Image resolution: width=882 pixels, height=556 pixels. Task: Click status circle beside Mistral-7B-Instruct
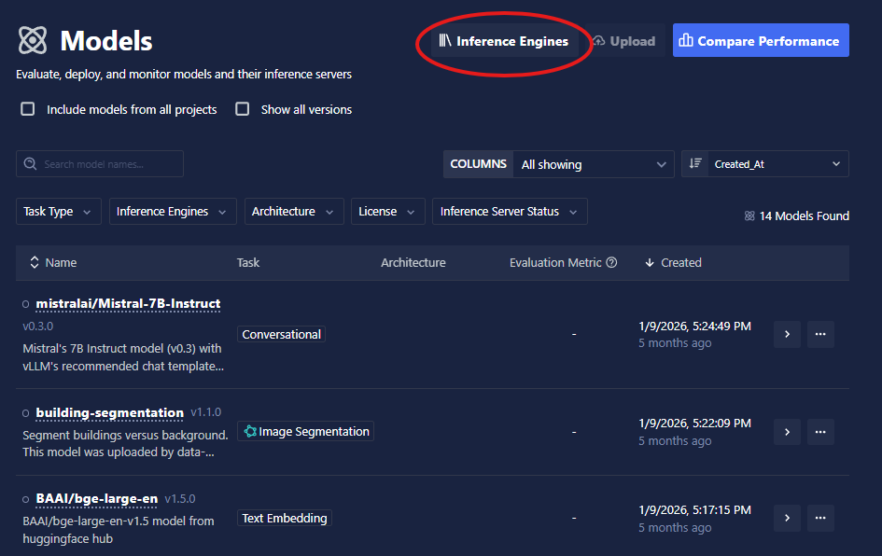[x=25, y=304]
